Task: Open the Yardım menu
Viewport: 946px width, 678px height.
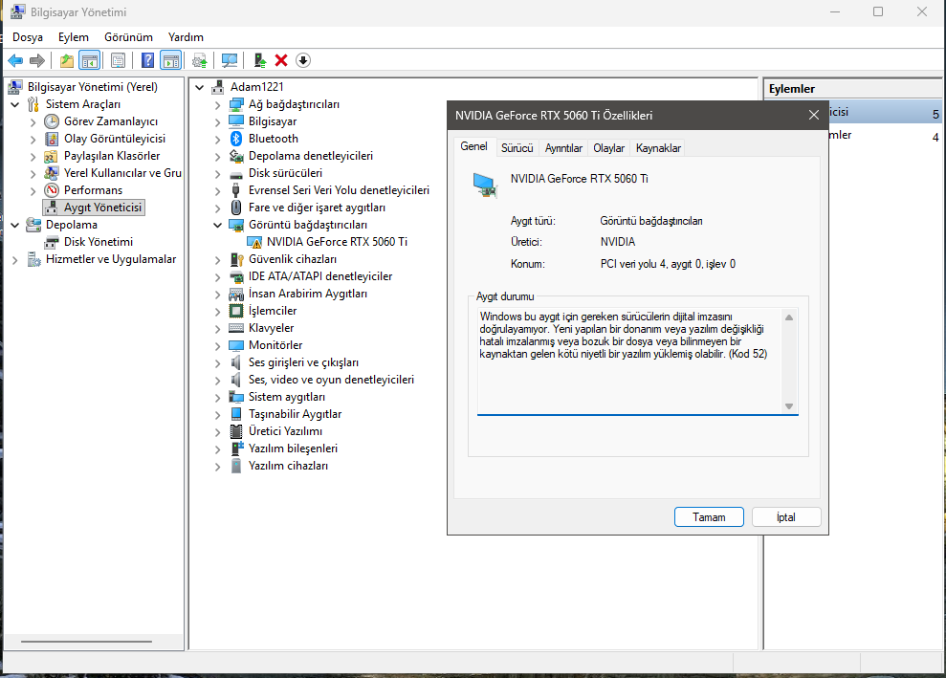Action: (186, 37)
